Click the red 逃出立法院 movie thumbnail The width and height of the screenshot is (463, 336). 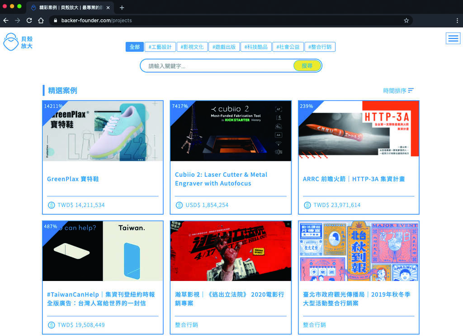231,251
